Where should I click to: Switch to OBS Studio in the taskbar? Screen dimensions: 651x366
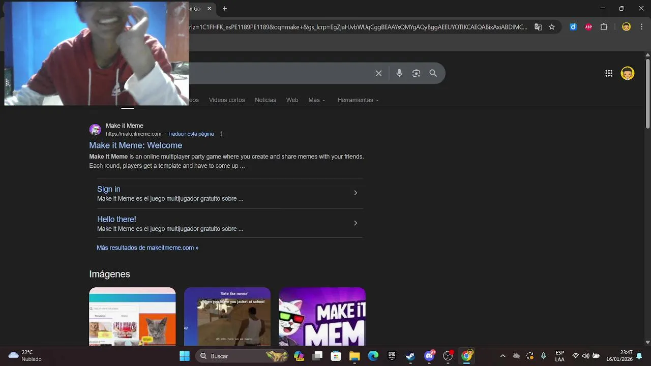click(x=448, y=356)
